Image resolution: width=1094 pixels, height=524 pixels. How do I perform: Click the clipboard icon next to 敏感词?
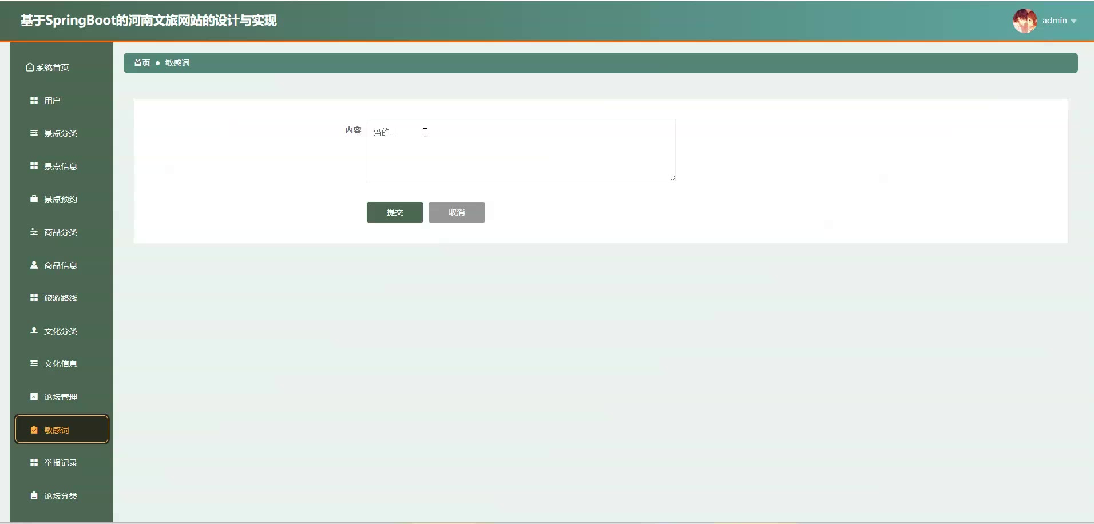(34, 430)
